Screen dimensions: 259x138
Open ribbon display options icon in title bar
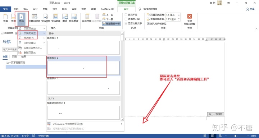click(228, 3)
